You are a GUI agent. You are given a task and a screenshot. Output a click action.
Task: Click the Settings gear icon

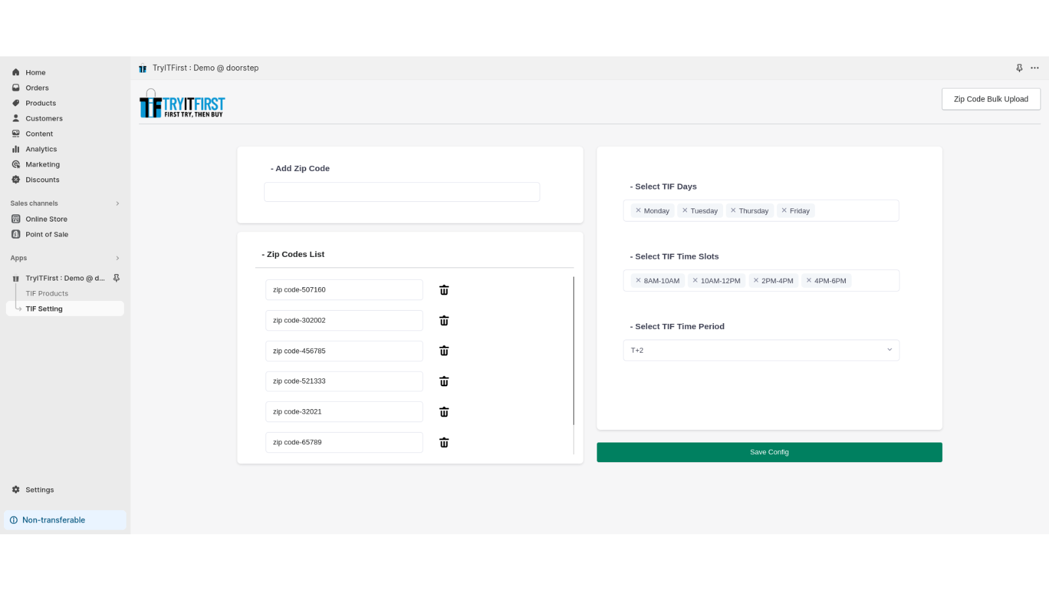(x=16, y=490)
